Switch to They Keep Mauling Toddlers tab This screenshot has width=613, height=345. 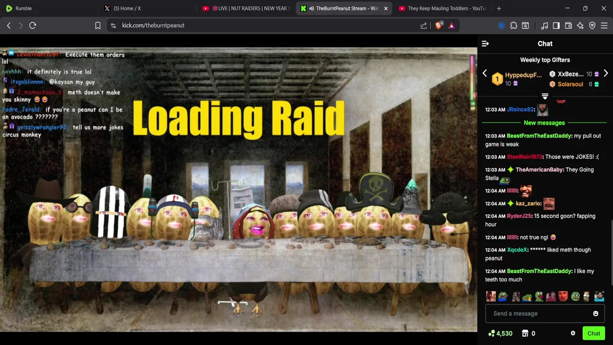[442, 8]
